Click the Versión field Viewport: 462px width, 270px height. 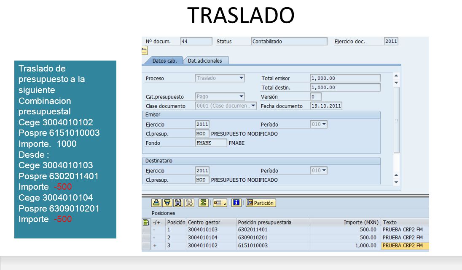point(316,96)
